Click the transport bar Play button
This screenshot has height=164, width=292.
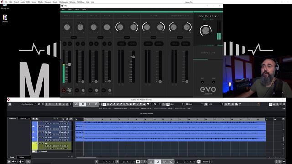[164, 162]
